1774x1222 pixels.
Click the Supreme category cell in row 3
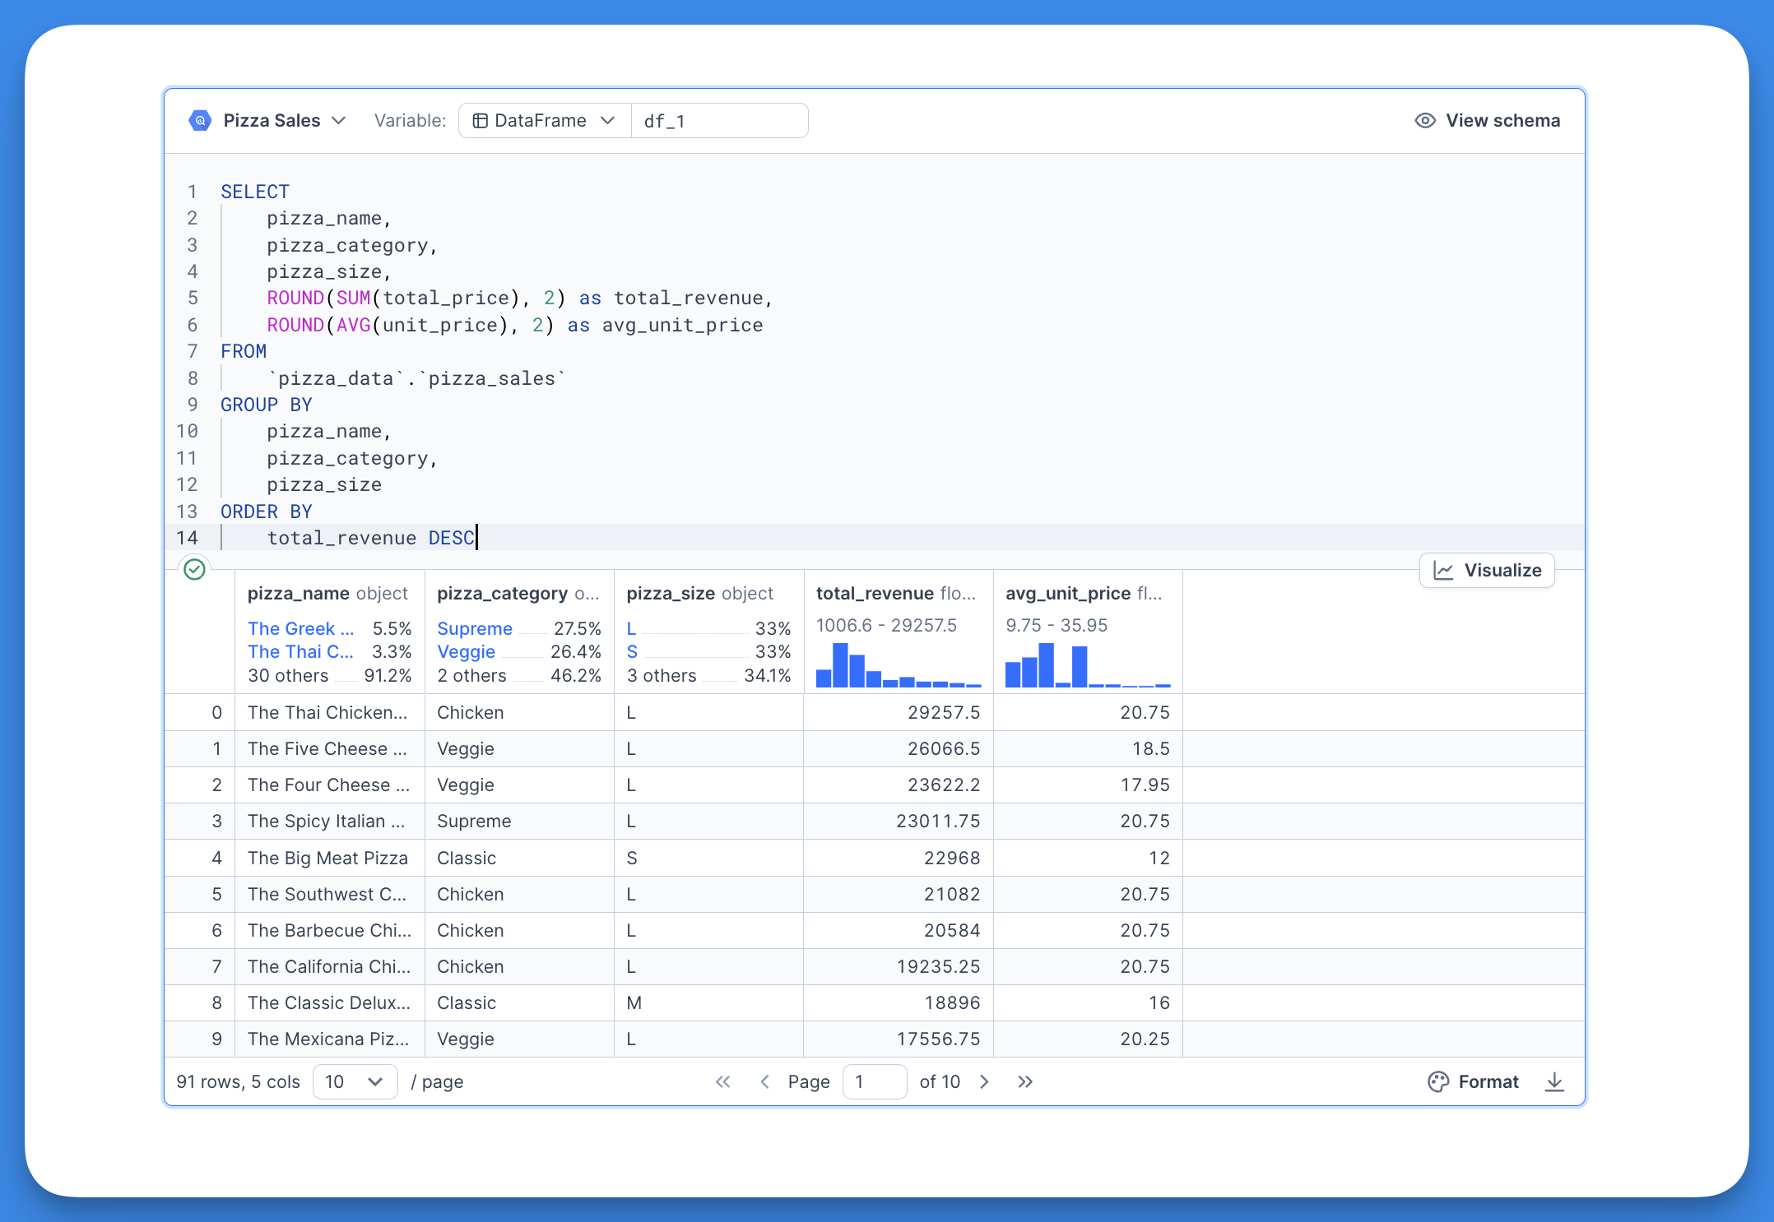click(x=519, y=821)
